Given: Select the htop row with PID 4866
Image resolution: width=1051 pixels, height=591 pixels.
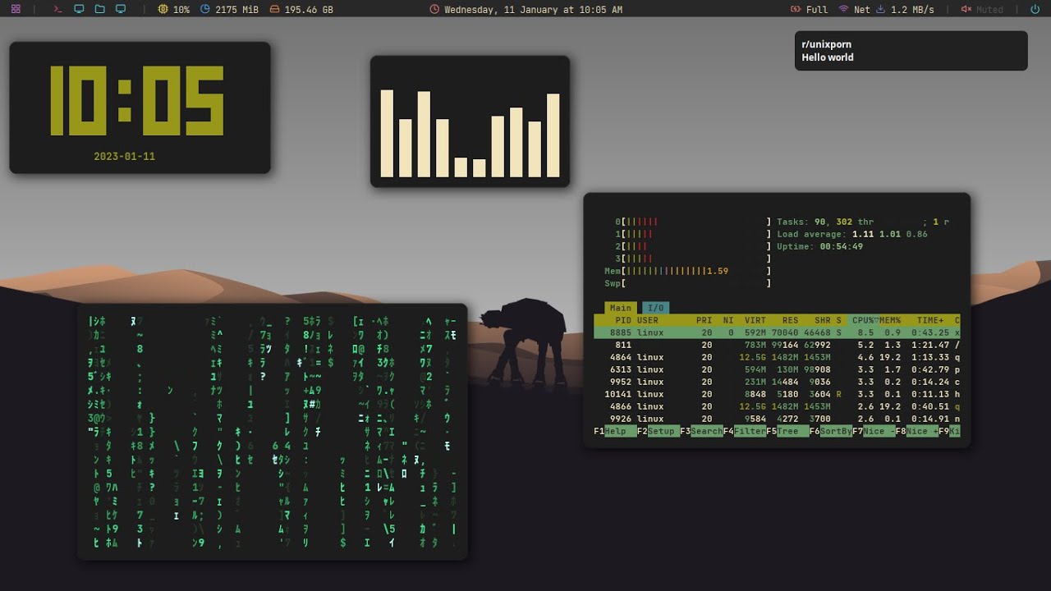Looking at the screenshot, I should 777,406.
